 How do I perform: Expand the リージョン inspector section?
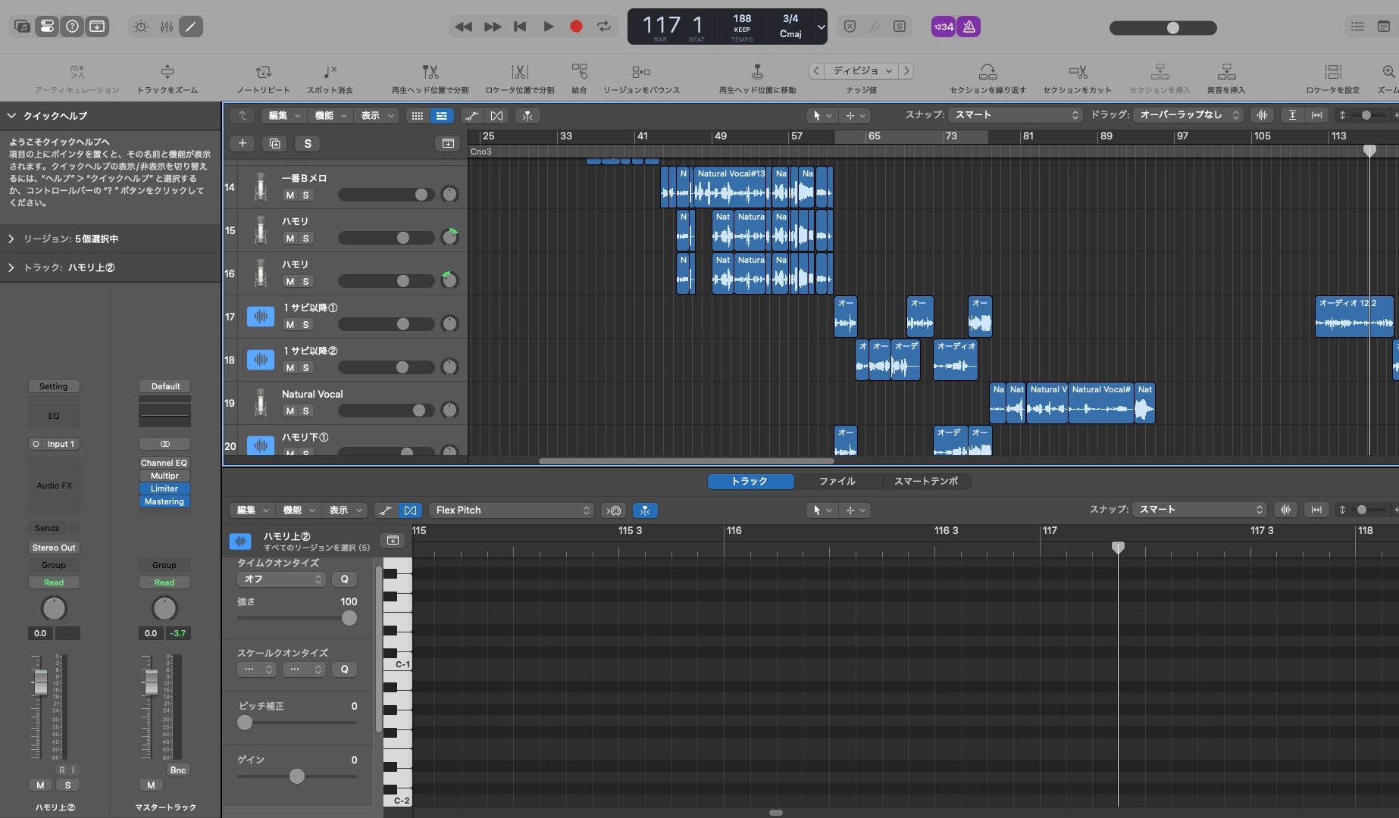click(x=11, y=239)
